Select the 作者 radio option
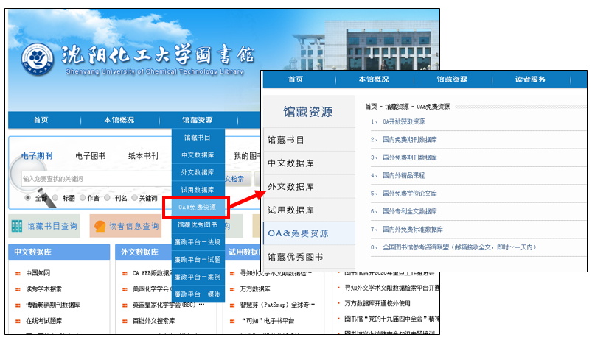Screen dimensions: 592x340 tap(82, 198)
